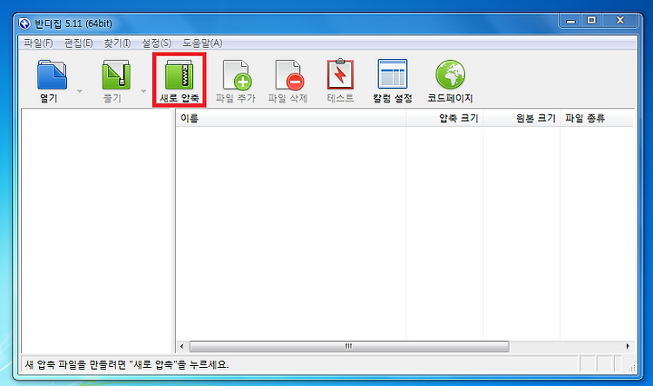653x386 pixels.
Task: Open an archive with the 열기 icon
Action: [x=52, y=75]
